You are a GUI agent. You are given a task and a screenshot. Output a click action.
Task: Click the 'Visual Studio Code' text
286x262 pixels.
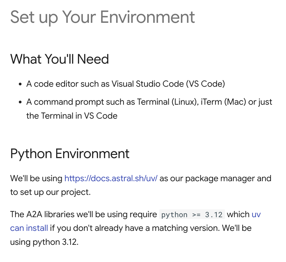pos(147,84)
